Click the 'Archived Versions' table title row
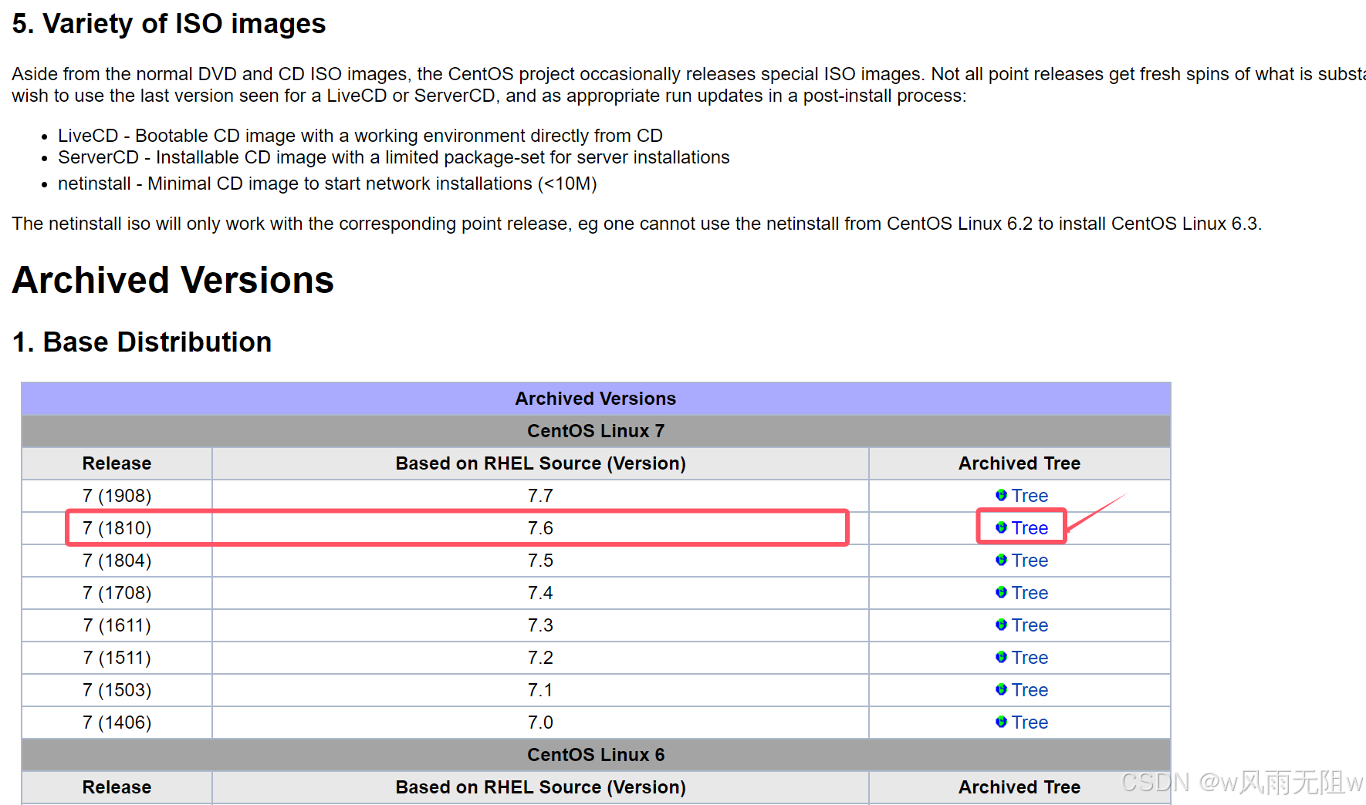 point(596,399)
